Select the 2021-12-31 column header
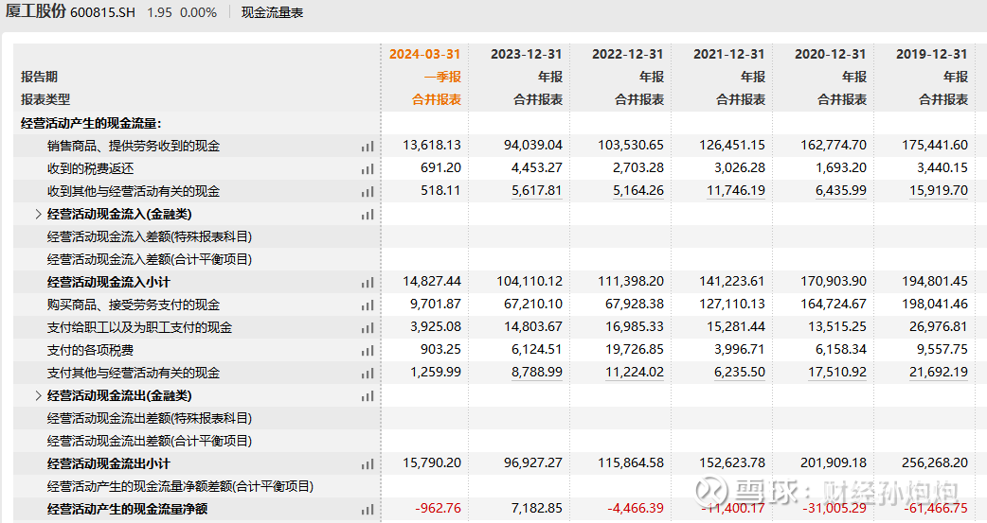This screenshot has height=523, width=987. pyautogui.click(x=728, y=54)
